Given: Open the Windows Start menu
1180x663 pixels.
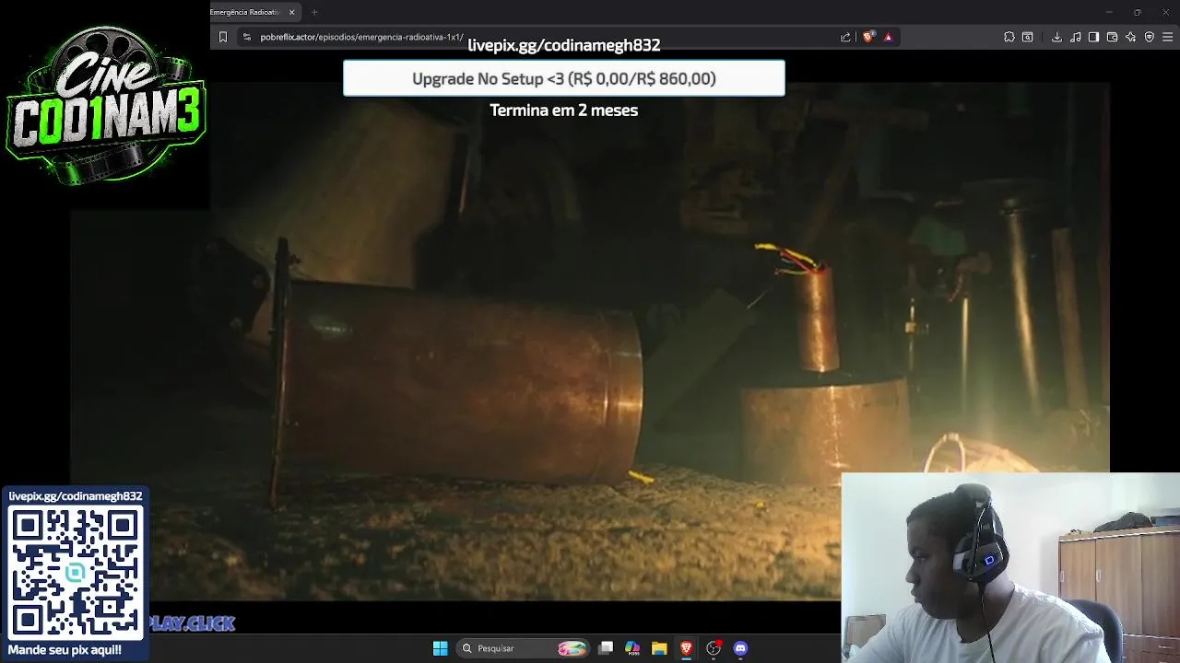Looking at the screenshot, I should (x=440, y=648).
